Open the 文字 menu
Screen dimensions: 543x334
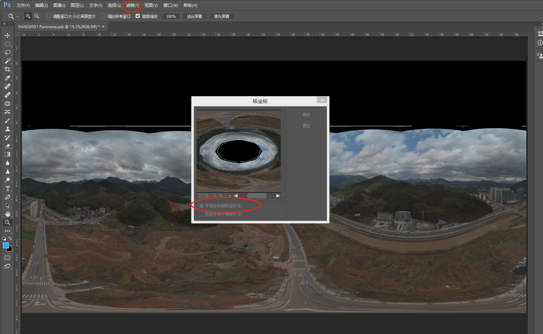[96, 5]
